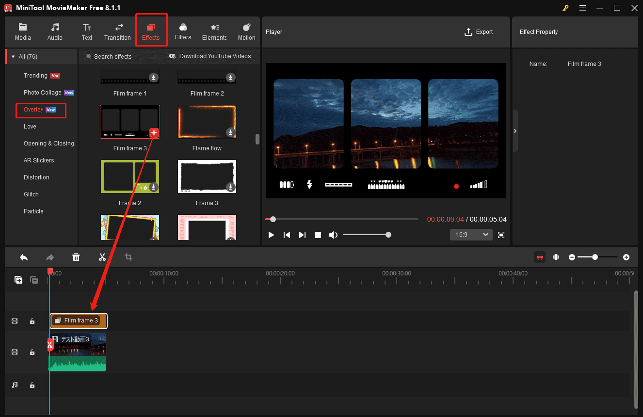
Task: Choose the Glitch category
Action: (x=31, y=194)
